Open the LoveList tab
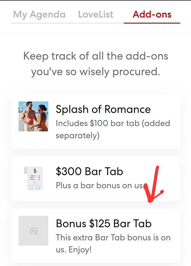This screenshot has height=266, width=191. point(96,14)
